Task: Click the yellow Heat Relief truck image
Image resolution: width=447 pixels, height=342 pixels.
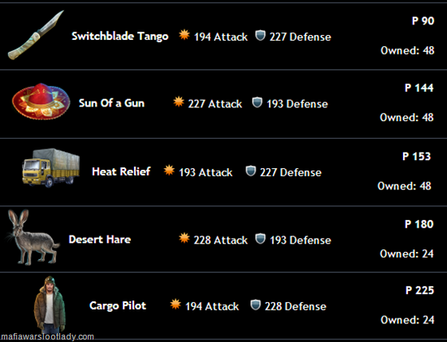Action: (51, 168)
